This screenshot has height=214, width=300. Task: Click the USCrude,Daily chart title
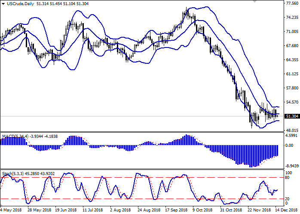click(x=18, y=3)
